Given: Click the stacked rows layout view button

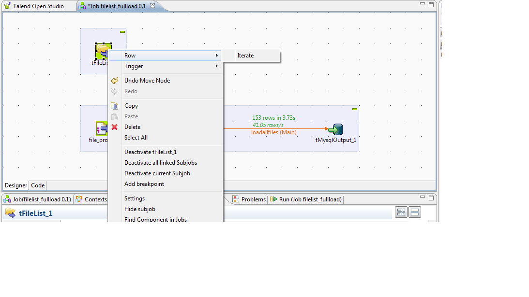Looking at the screenshot, I should (x=415, y=212).
